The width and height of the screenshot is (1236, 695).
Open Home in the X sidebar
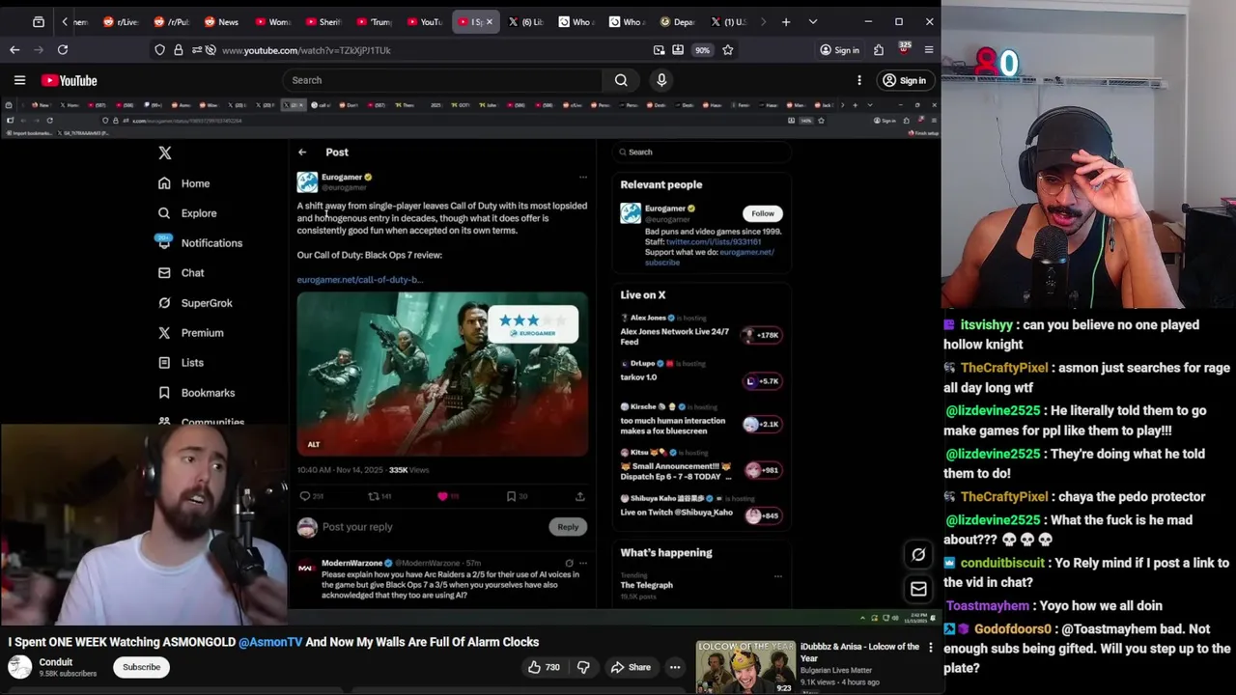point(183,183)
